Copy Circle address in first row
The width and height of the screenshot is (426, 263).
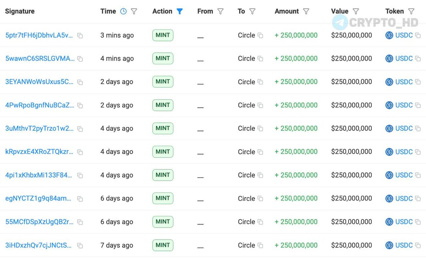point(260,35)
